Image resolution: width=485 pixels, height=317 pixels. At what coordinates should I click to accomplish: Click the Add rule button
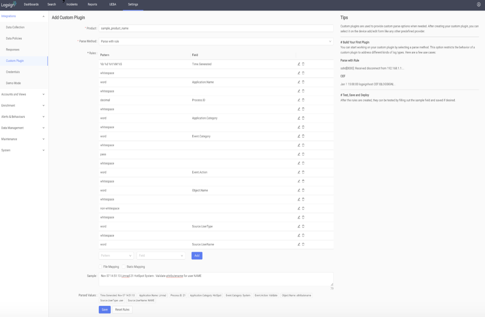pos(197,256)
